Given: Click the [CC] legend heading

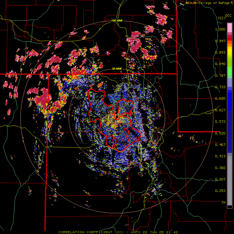Looking at the screenshot, I should (222, 18).
